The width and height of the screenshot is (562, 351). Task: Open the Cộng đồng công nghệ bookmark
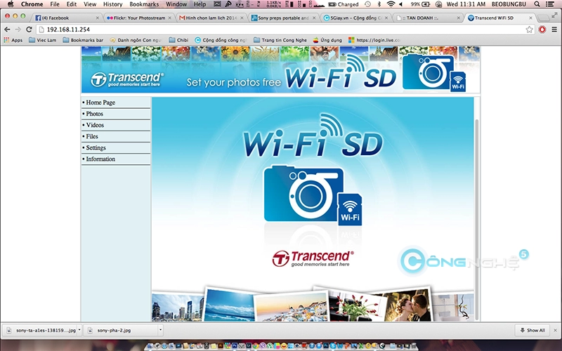click(x=221, y=40)
